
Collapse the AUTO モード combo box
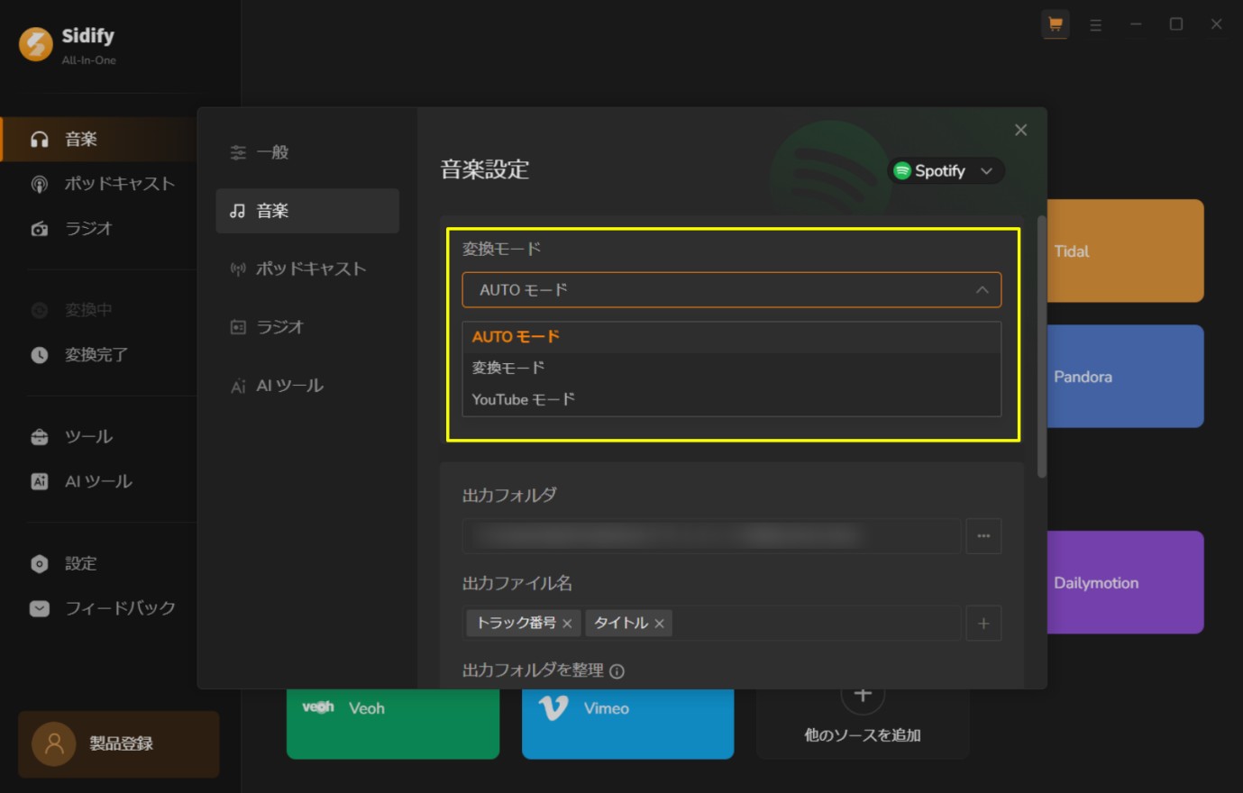(x=731, y=290)
